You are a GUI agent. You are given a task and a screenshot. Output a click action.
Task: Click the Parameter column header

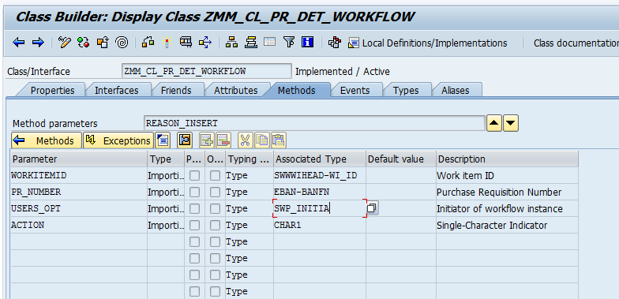click(x=79, y=159)
